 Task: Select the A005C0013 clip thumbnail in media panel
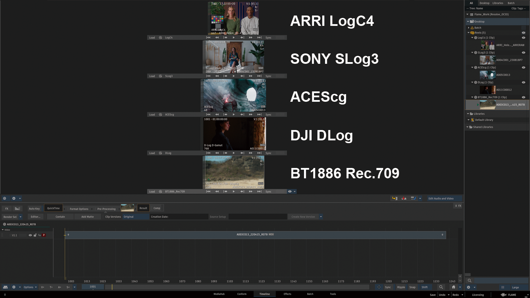[488, 75]
